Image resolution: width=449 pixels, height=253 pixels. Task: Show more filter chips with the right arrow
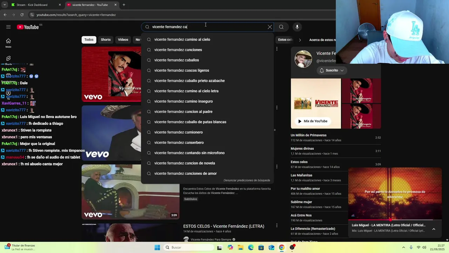[300, 40]
